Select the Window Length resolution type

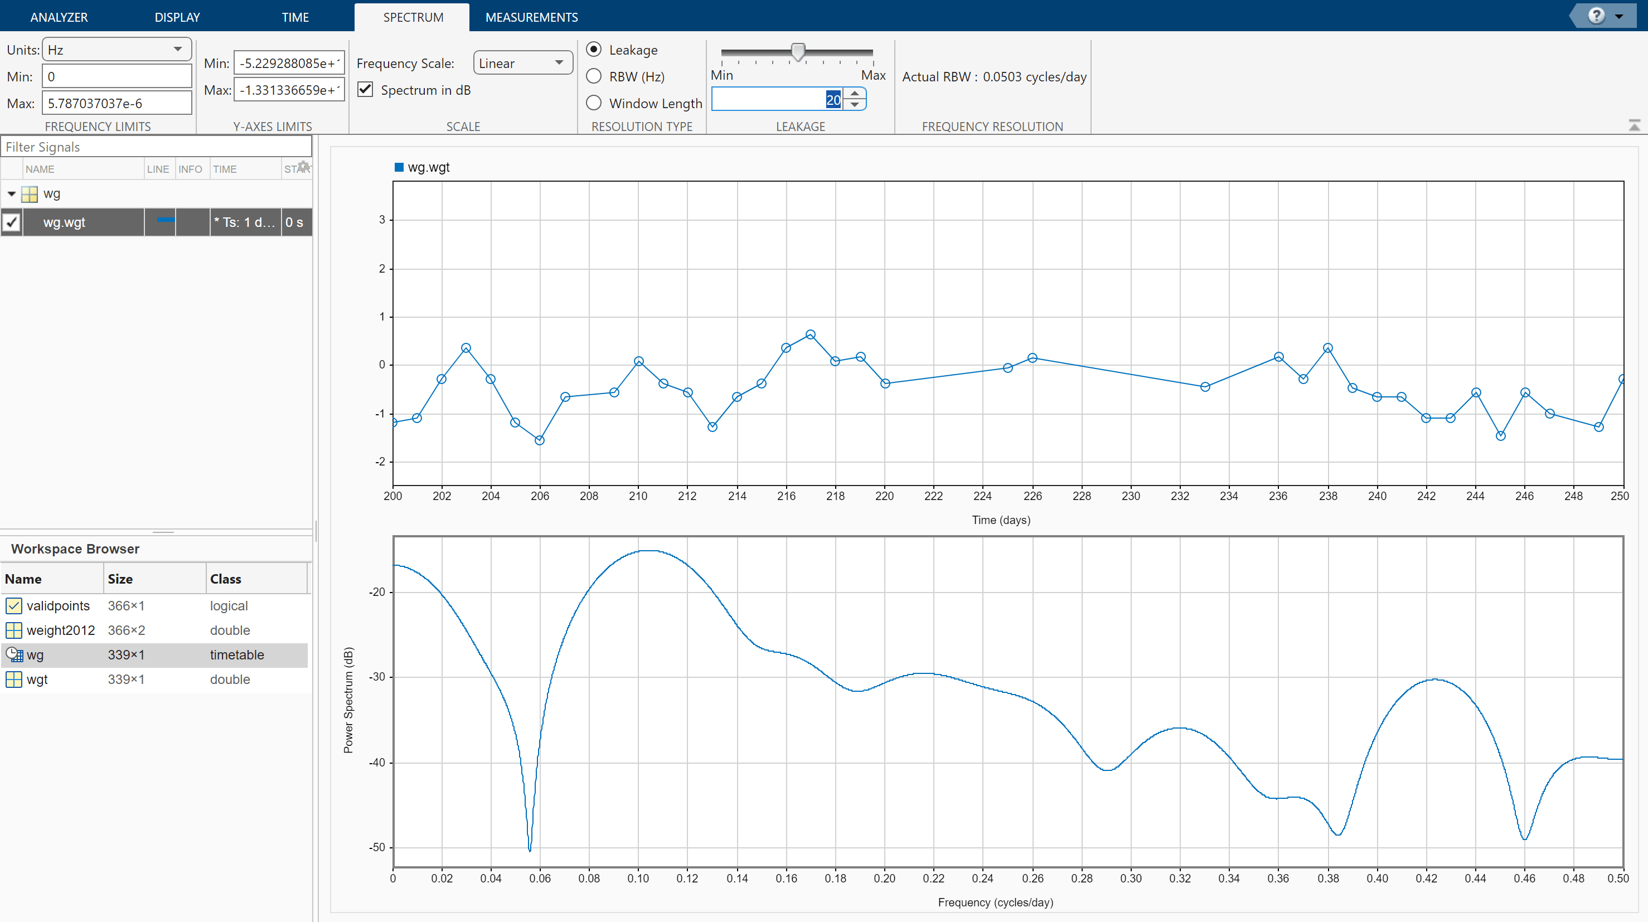coord(594,103)
